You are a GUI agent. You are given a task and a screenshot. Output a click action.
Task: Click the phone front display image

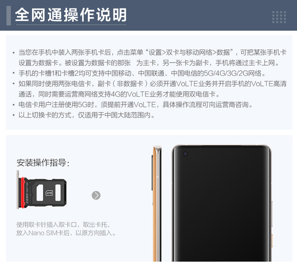click(222, 203)
